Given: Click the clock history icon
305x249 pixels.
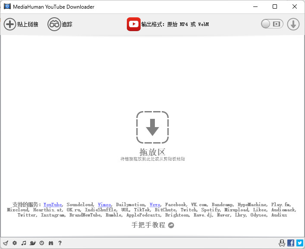Looking at the screenshot, I should (x=42, y=243).
